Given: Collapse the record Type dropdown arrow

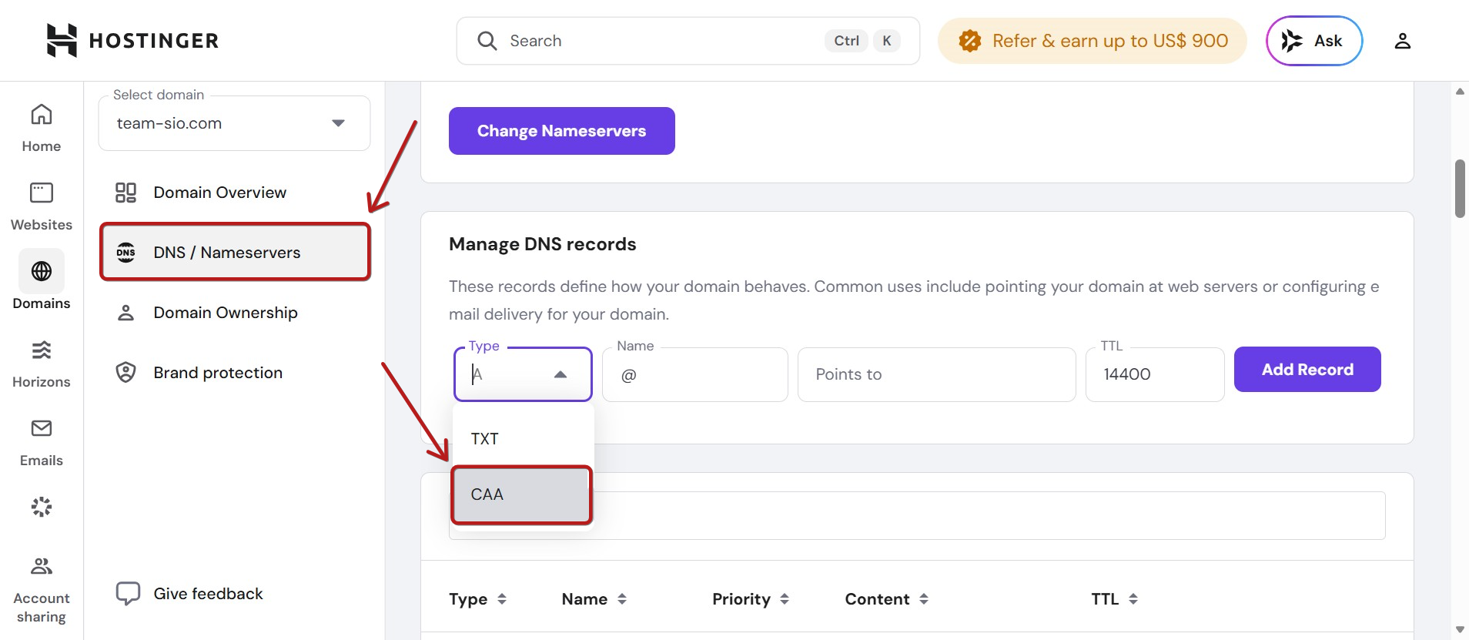Looking at the screenshot, I should click(x=560, y=374).
